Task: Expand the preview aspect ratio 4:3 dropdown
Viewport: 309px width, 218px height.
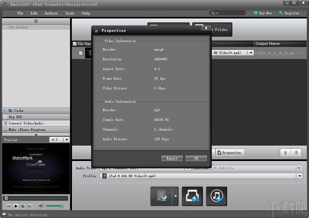Action: [67, 140]
